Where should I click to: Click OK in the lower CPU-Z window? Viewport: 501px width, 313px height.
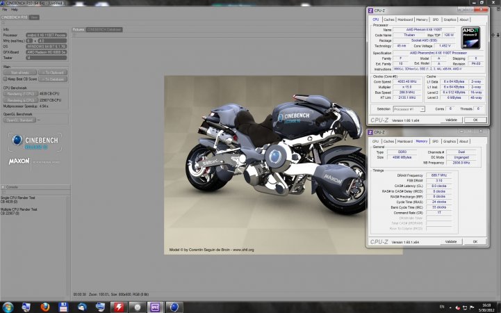[475, 241]
